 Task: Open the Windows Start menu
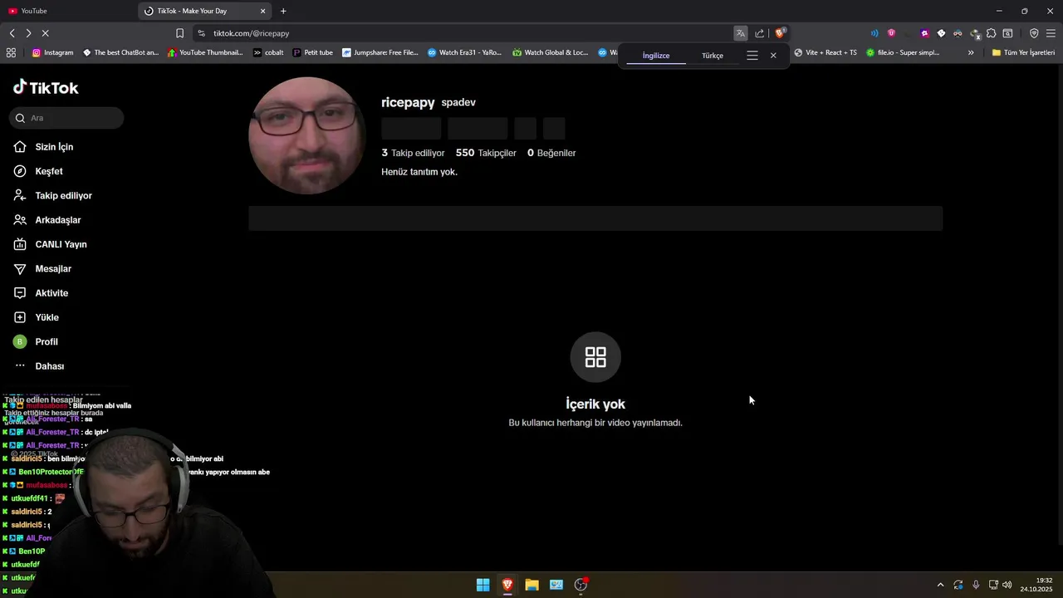483,585
